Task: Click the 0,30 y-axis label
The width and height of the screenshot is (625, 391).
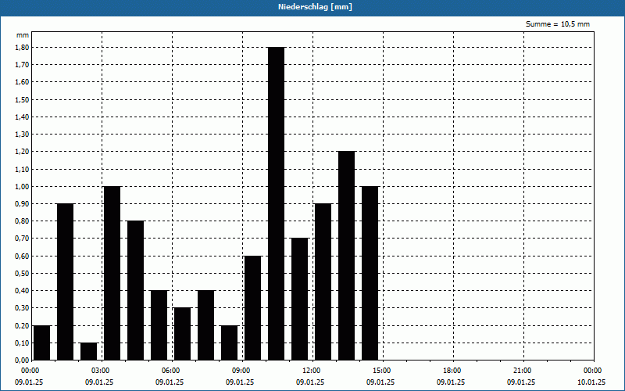Action: tap(22, 308)
